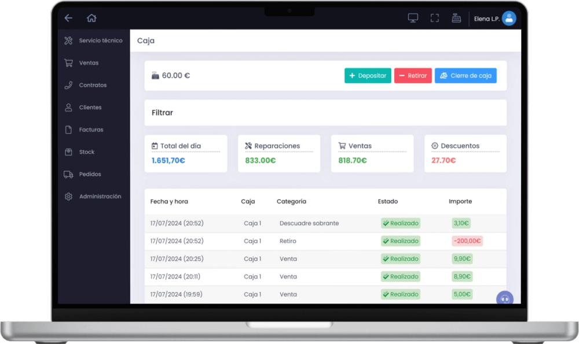Click 17/07/2024 (20:11) date cell
Screen dimensions: 579x344
point(175,276)
